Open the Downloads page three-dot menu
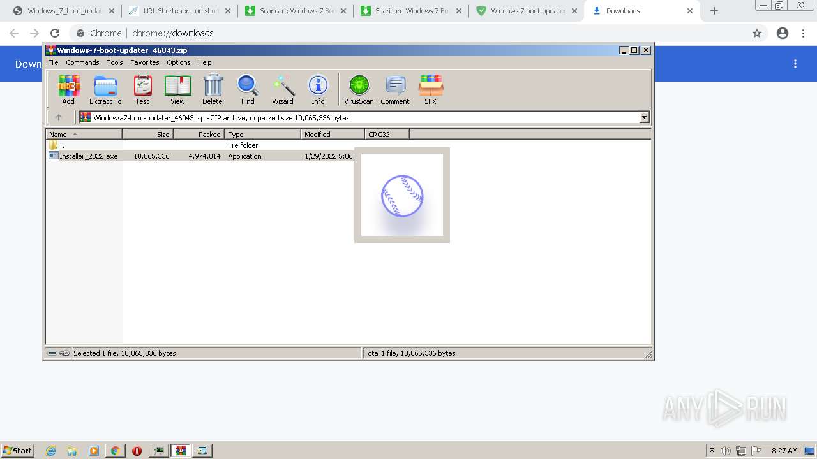 click(x=795, y=64)
